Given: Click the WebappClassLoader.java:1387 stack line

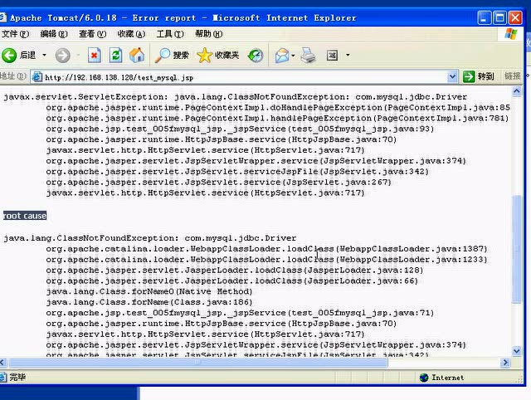Looking at the screenshot, I should click(266, 249).
